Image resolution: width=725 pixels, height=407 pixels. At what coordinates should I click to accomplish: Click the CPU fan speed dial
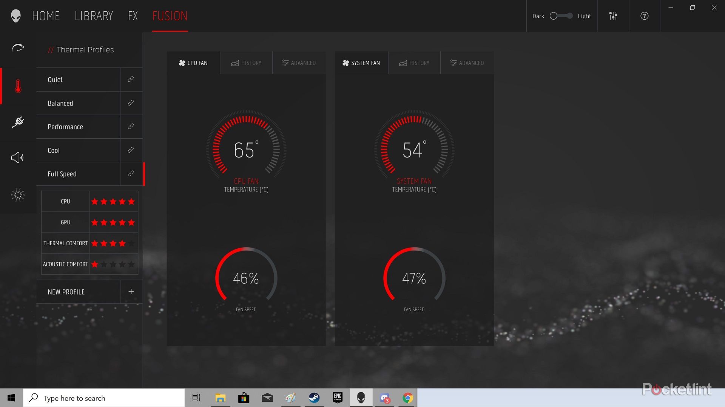246,278
